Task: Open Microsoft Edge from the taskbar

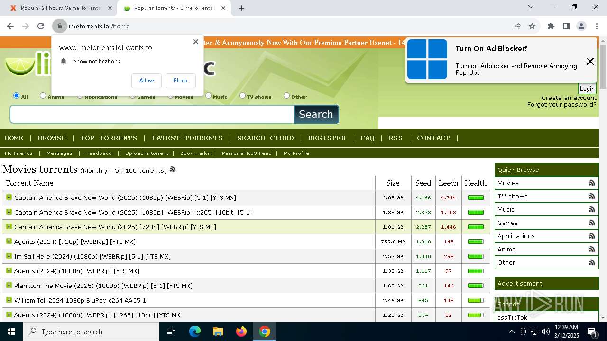Action: point(195,332)
